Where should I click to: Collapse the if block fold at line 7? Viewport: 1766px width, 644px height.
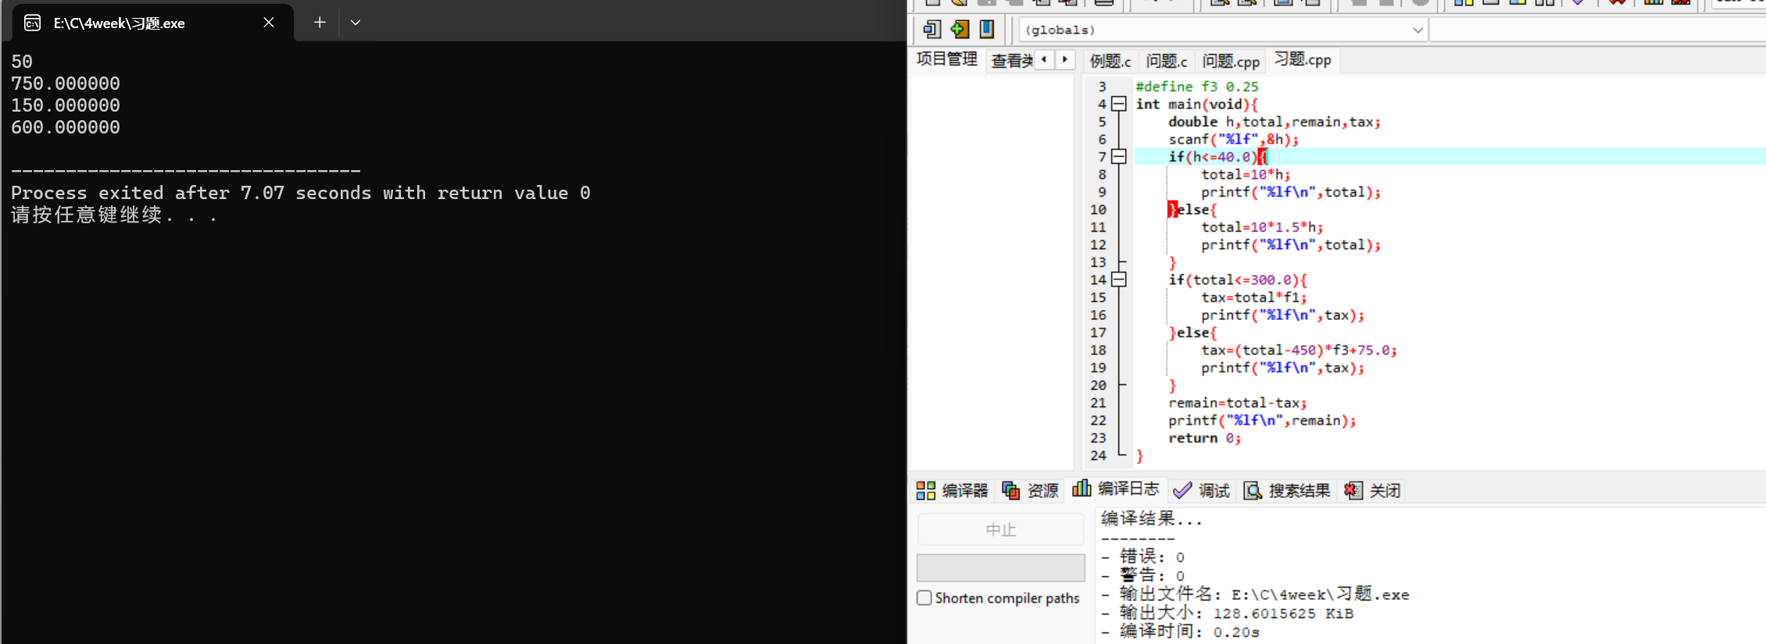point(1119,156)
